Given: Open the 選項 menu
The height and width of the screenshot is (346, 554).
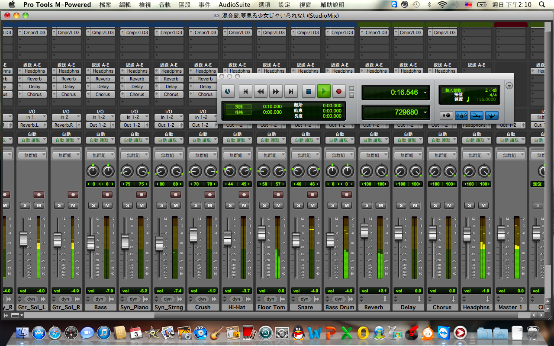Looking at the screenshot, I should [264, 5].
